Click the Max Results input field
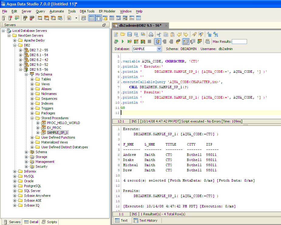 tap(239, 42)
